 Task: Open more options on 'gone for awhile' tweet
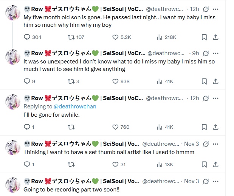(216, 98)
